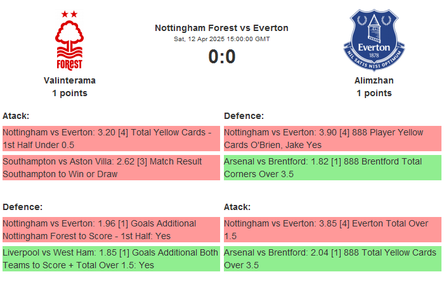The image size is (444, 291).
Task: Click the Nottingham Forest club crest
Action: [70, 40]
